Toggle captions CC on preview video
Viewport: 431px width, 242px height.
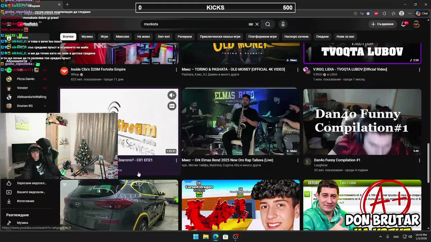tap(172, 106)
